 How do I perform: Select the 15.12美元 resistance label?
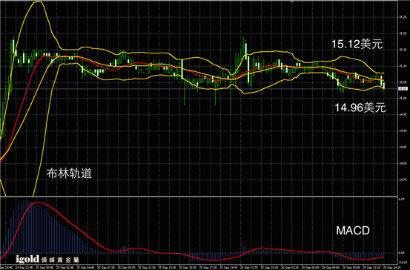pos(357,44)
